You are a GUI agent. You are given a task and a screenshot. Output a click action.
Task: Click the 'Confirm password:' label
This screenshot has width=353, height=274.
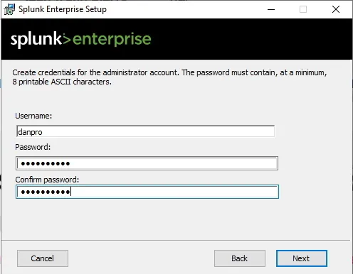click(47, 180)
